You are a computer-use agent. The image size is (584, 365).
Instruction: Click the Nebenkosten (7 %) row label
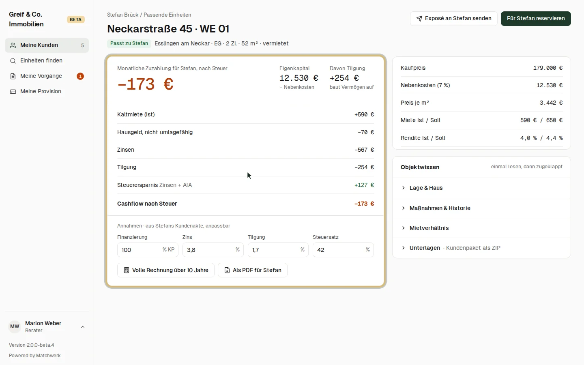coord(425,85)
